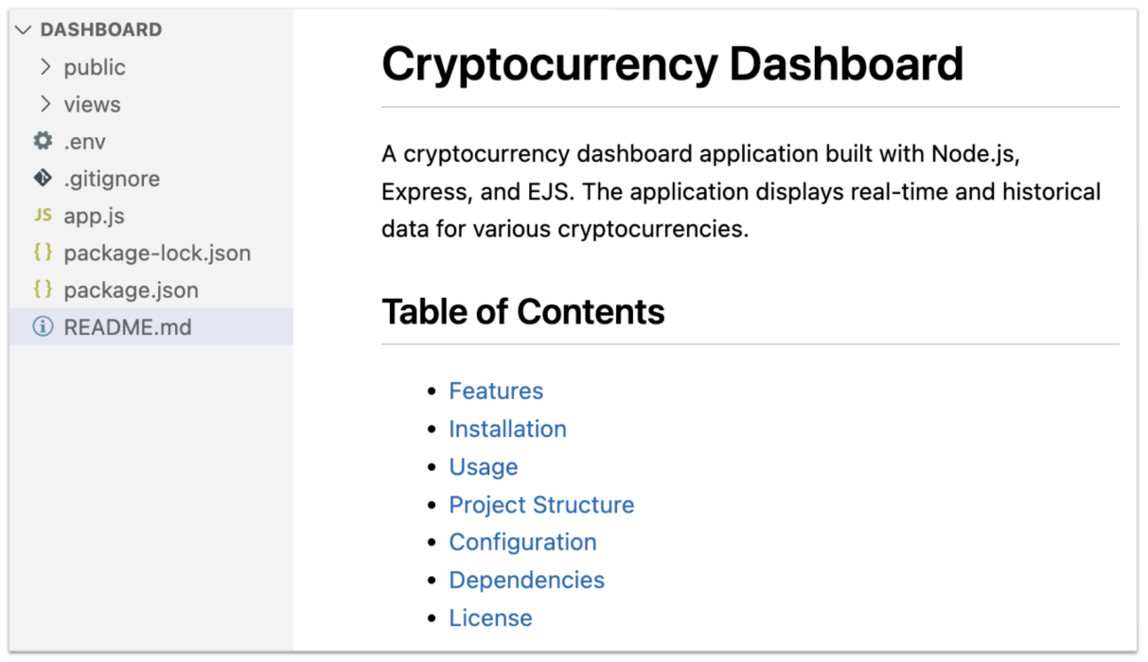Jump to the Features section link
This screenshot has height=662, width=1148.
point(496,391)
